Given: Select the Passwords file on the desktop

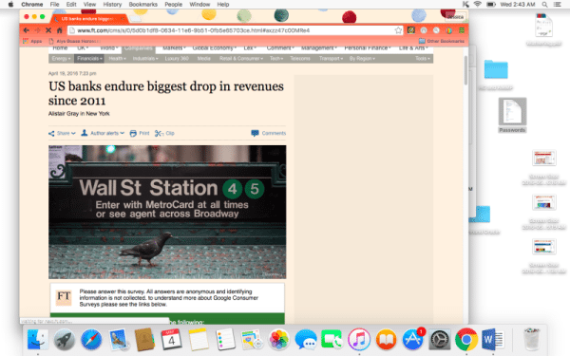Looking at the screenshot, I should 512,116.
